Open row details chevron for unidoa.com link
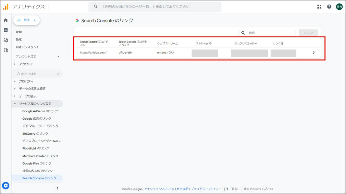The image size is (346, 194). 314,53
